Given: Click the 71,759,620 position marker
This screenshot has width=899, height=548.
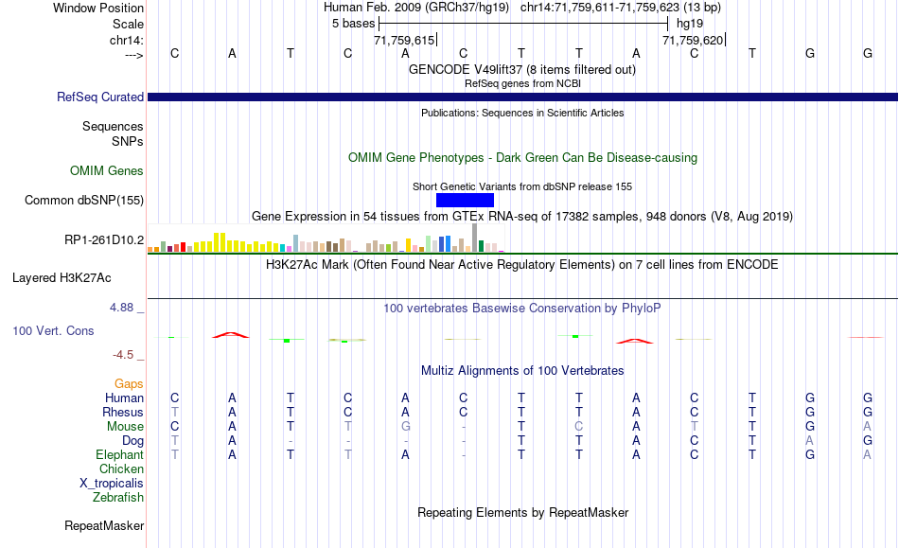Looking at the screenshot, I should 693,40.
